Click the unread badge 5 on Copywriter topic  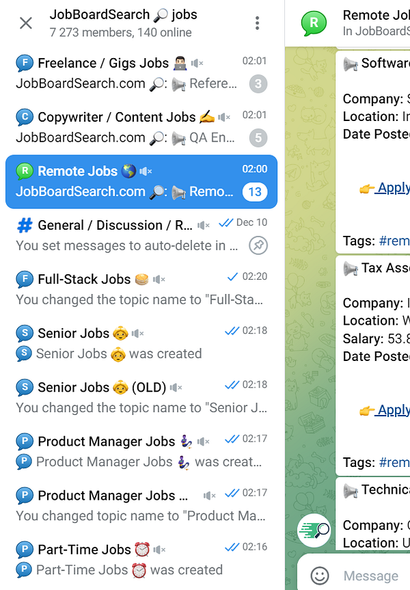(258, 138)
